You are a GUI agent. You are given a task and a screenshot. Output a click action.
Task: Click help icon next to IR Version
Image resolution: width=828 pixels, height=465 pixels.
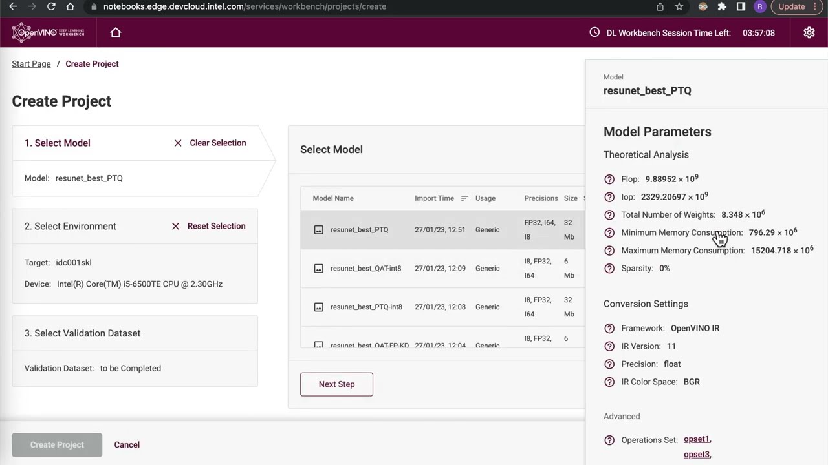(x=609, y=346)
